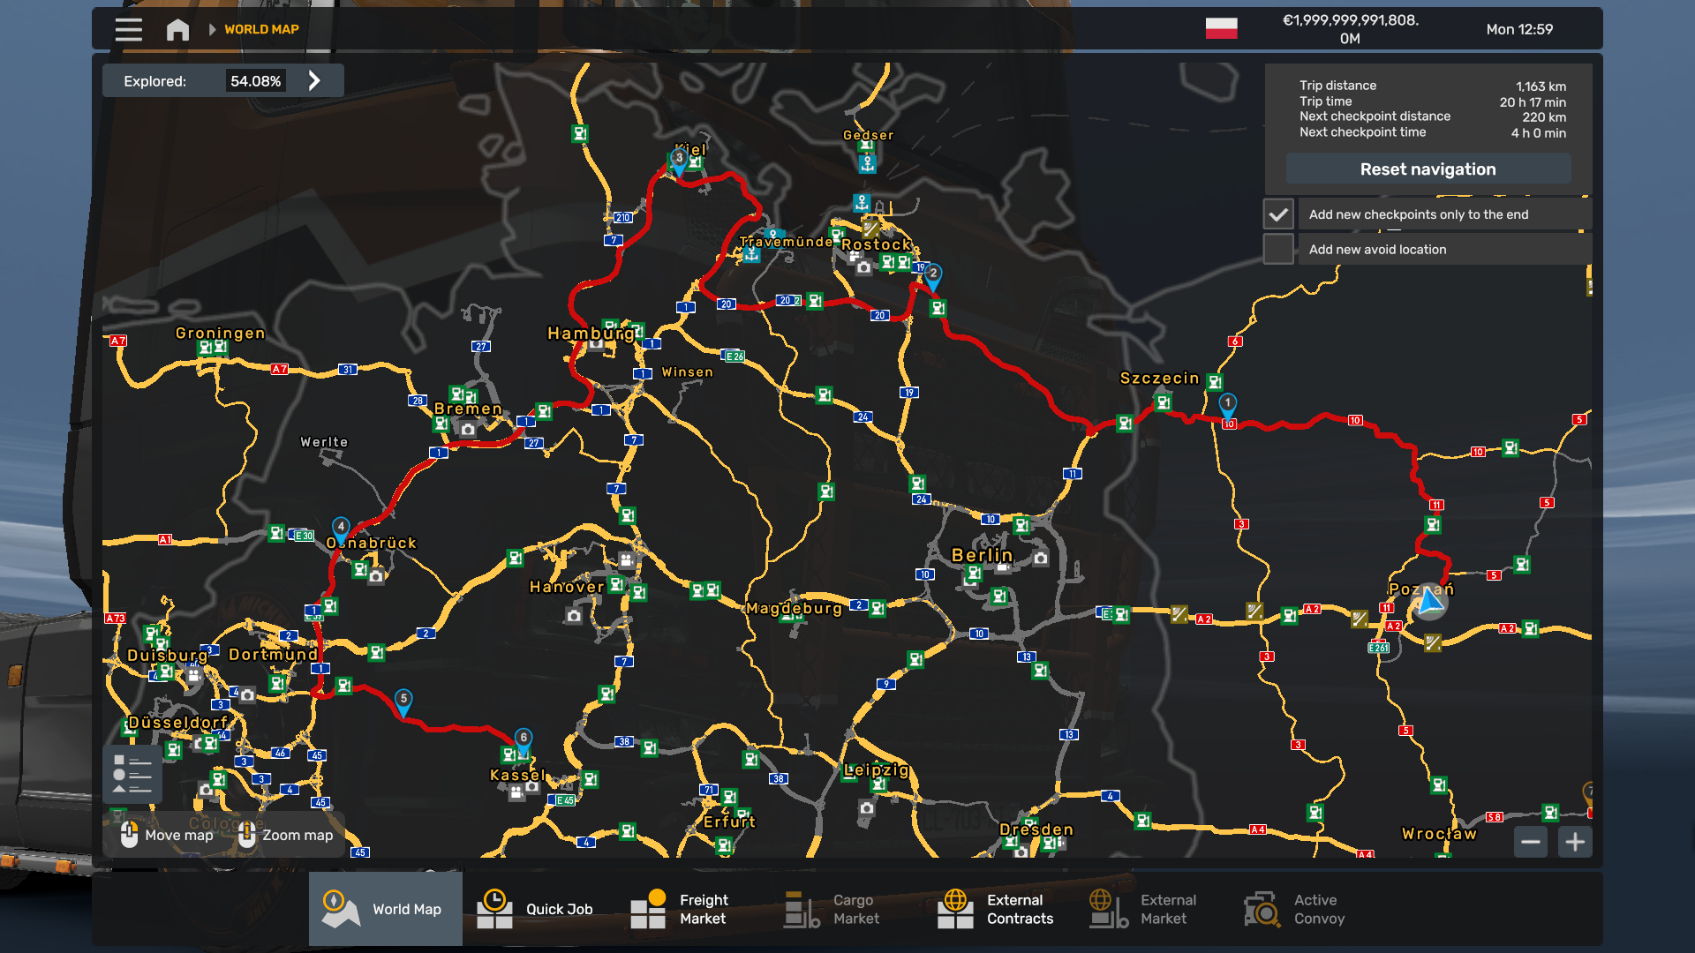1695x953 pixels.
Task: Click the Düsseldorf city label
Action: click(178, 723)
